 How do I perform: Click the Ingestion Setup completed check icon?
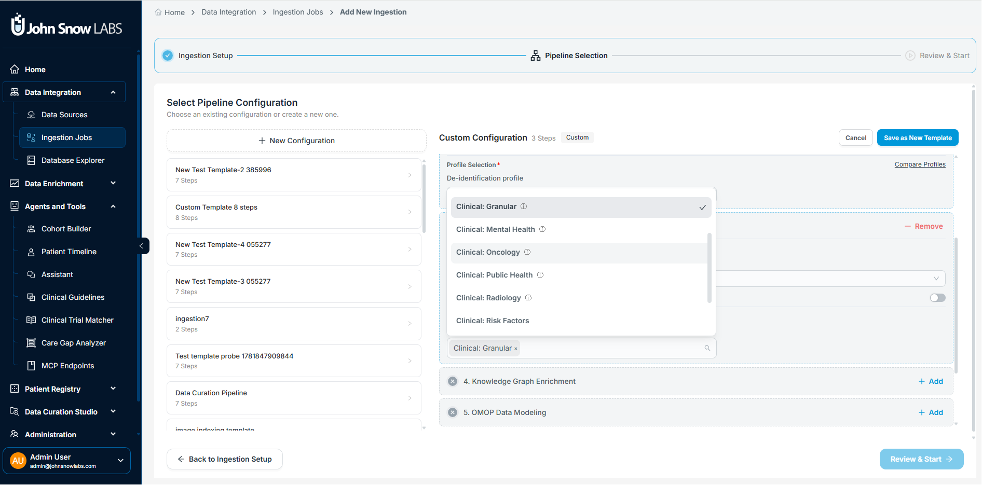[x=168, y=56]
